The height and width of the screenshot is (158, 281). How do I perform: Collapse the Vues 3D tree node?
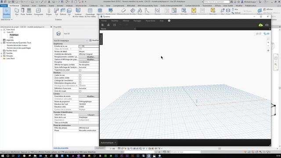coord(4,32)
